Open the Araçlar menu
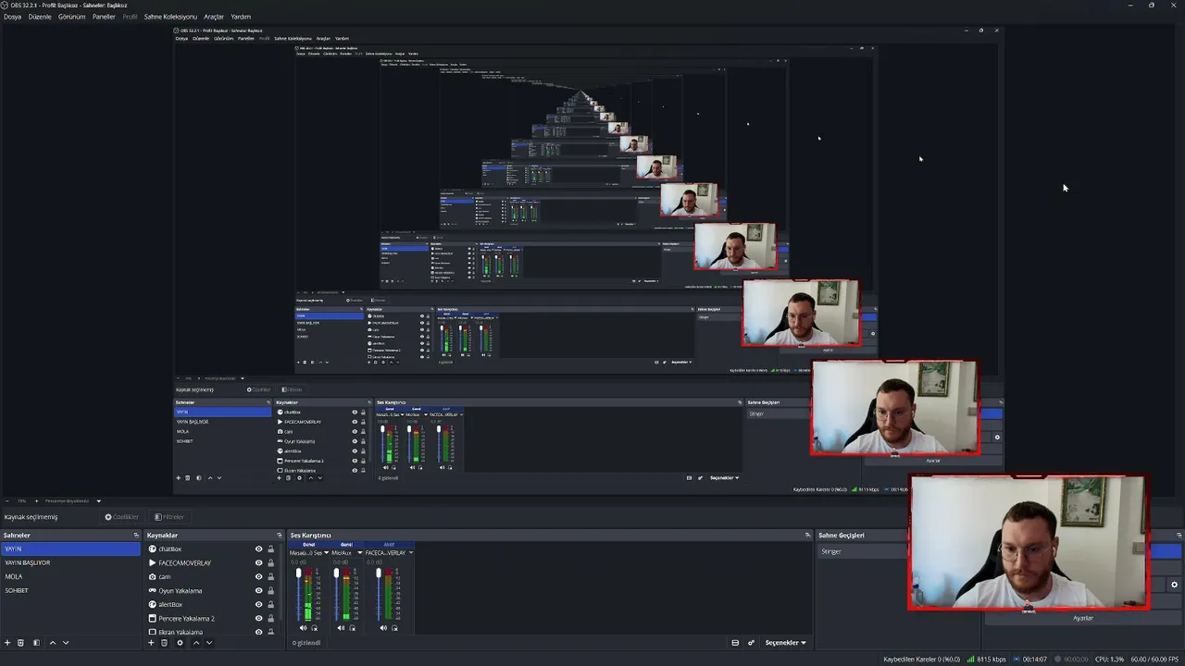1185x666 pixels. [214, 17]
